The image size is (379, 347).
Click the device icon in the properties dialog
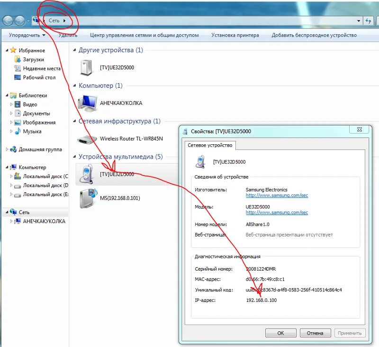tap(200, 162)
